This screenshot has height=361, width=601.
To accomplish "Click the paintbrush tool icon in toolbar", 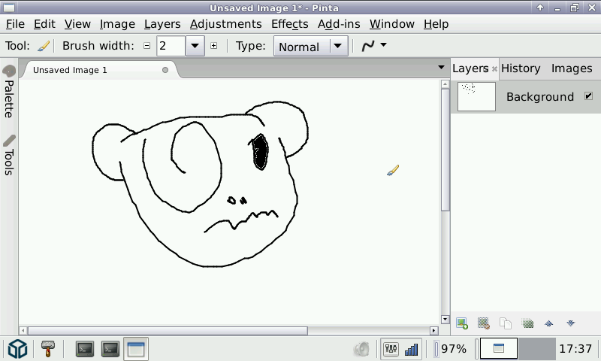I will click(x=44, y=46).
